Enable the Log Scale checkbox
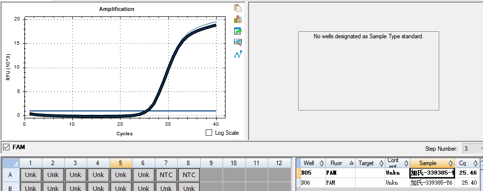The width and height of the screenshot is (483, 191). pos(209,133)
